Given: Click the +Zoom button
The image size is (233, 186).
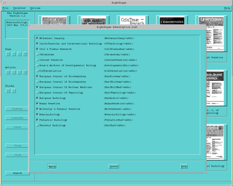Looking at the screenshot, I should click(17, 146).
